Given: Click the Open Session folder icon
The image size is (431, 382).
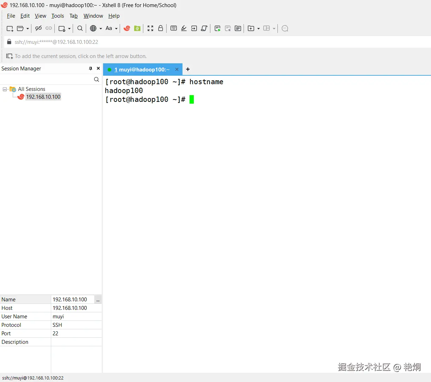Looking at the screenshot, I should 20,29.
